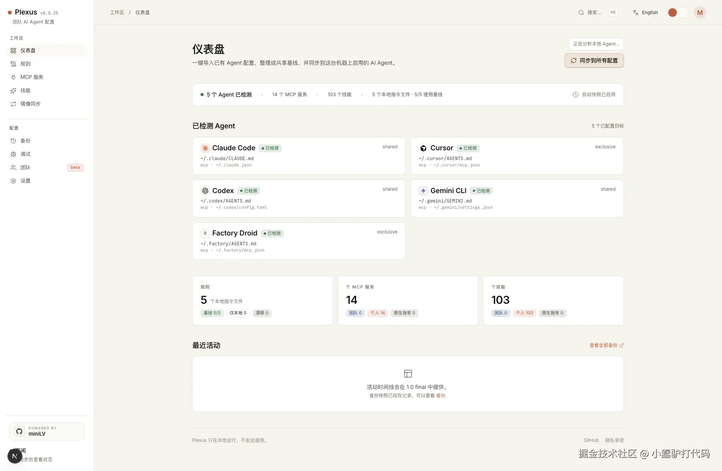Click the clock icon by 自动快照已启用
The width and height of the screenshot is (722, 471).
point(576,95)
